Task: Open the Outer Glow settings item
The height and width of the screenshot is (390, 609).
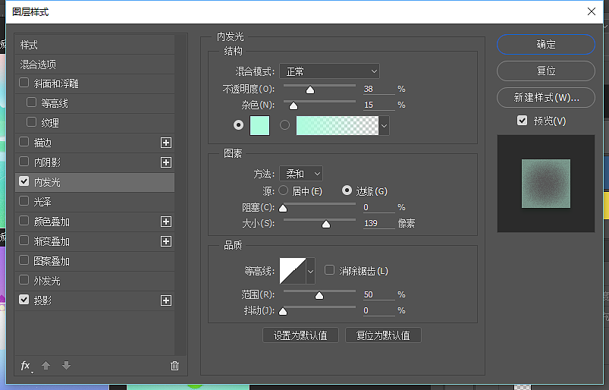Action: pyautogui.click(x=47, y=281)
